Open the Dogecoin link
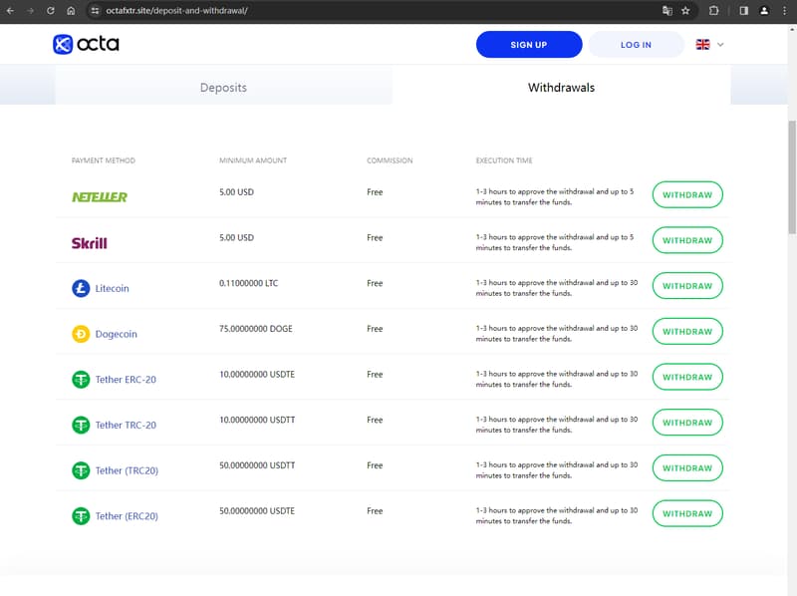 pyautogui.click(x=116, y=334)
